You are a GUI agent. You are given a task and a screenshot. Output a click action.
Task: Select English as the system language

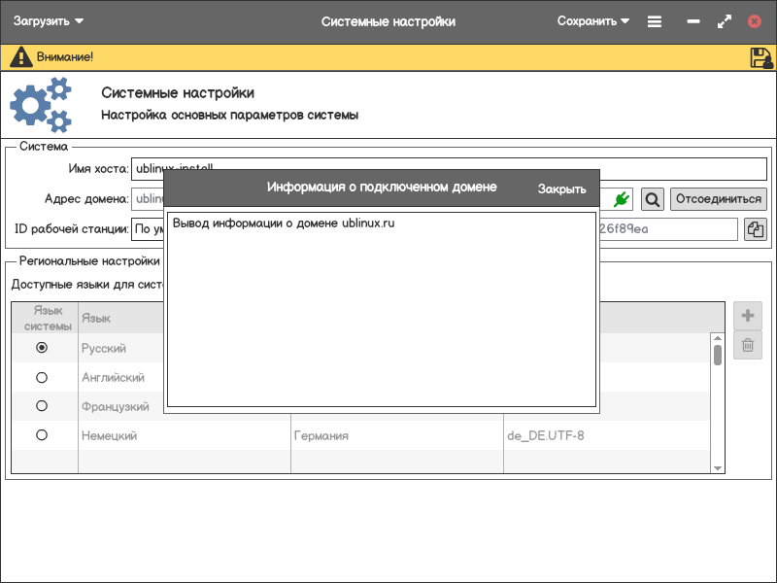coord(42,377)
